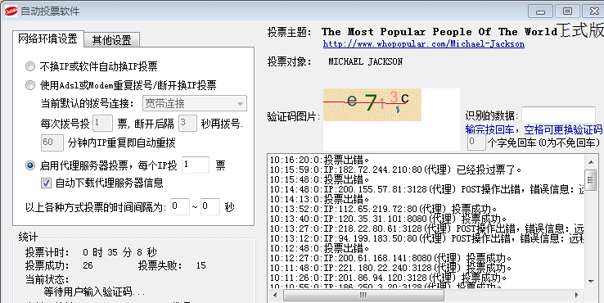
Task: Click the 识别的数据 captcha input field
Action: (x=558, y=115)
